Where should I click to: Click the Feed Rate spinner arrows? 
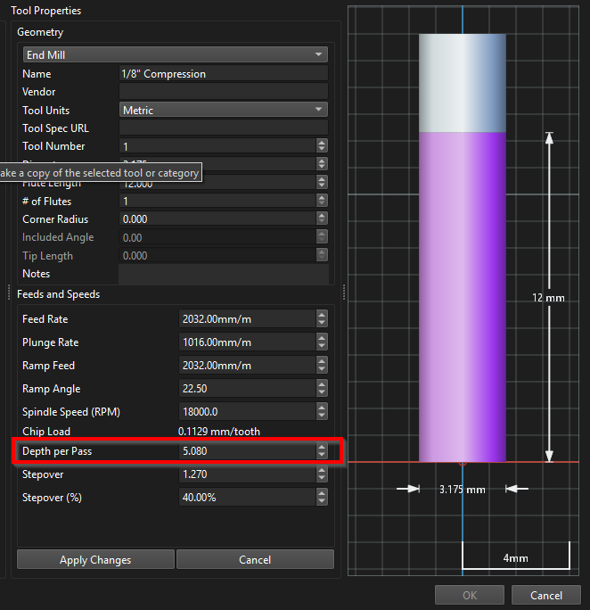(322, 319)
